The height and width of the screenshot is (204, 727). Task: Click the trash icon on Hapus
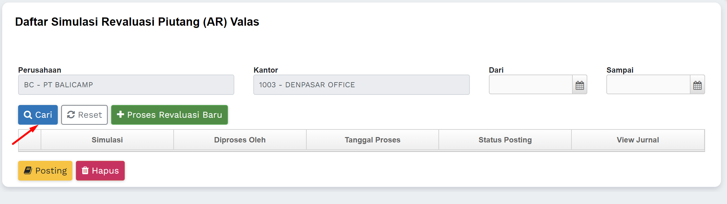click(x=85, y=171)
